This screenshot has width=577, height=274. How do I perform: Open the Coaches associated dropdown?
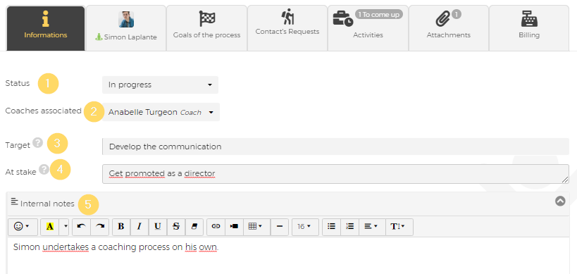161,112
